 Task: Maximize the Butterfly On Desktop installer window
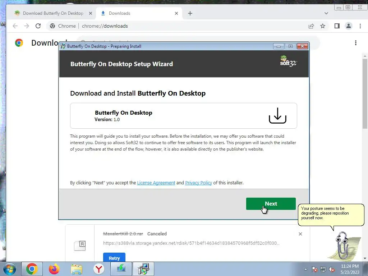[290, 46]
